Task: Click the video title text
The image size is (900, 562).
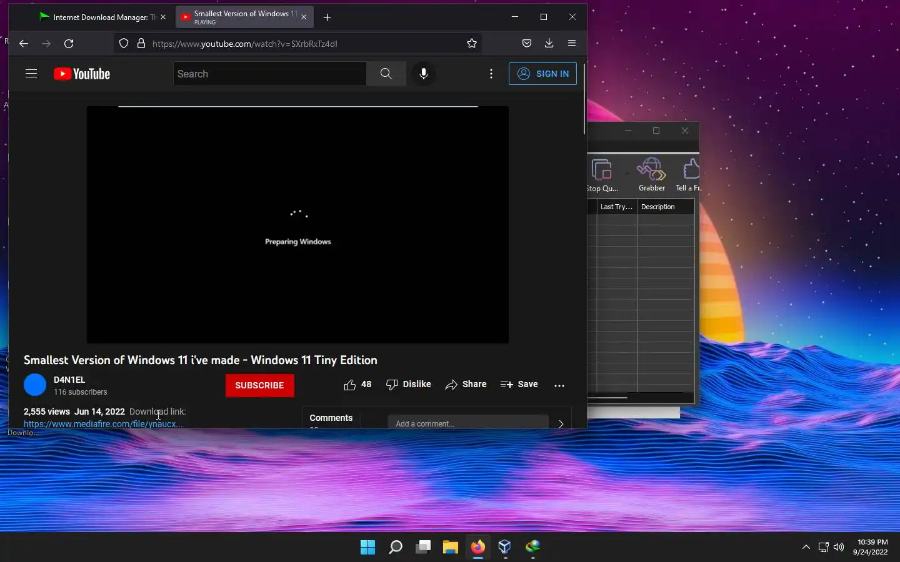Action: tap(201, 360)
